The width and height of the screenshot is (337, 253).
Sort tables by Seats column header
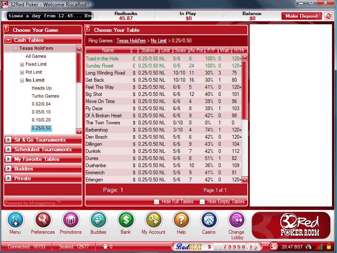180,50
